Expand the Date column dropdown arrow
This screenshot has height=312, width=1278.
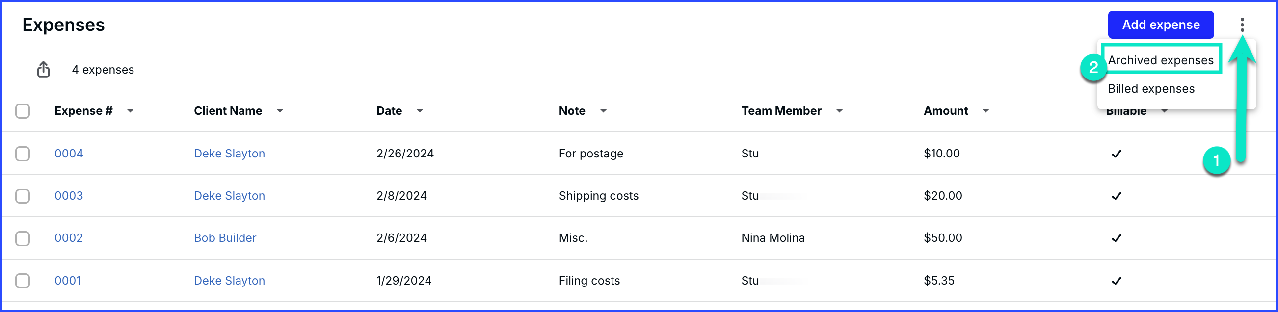click(420, 111)
